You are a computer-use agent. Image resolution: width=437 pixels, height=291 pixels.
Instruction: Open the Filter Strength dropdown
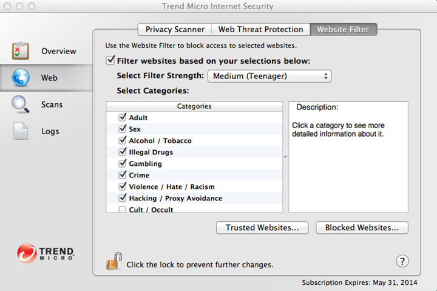269,76
